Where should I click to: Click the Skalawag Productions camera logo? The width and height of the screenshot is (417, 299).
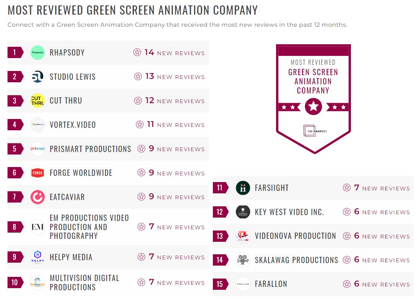tap(243, 260)
